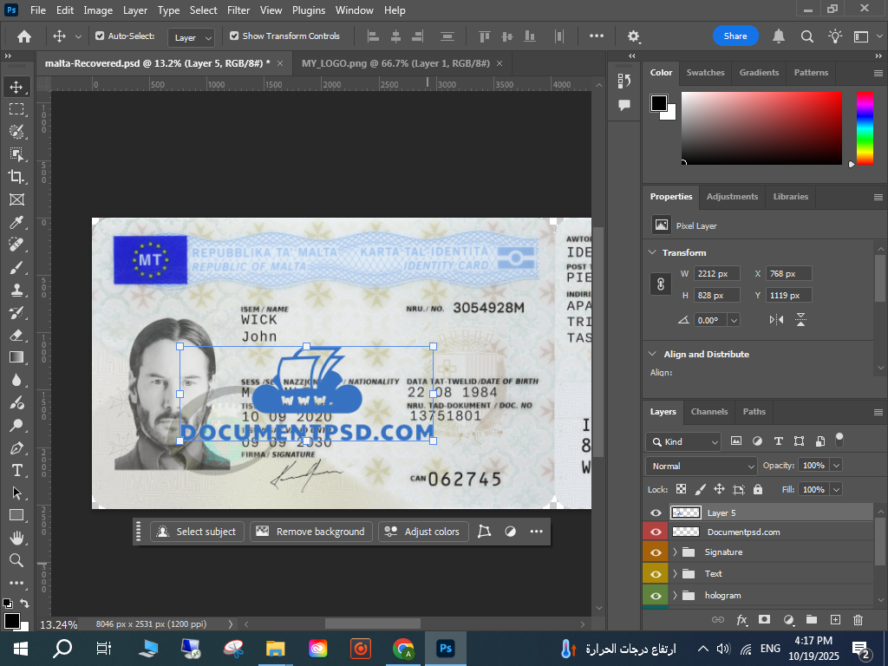Choose the Horizontal Type tool
Viewport: 888px width, 666px height.
click(16, 470)
